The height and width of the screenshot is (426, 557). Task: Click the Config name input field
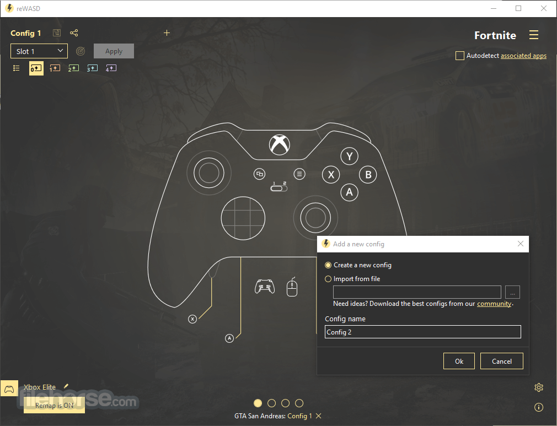pos(423,332)
